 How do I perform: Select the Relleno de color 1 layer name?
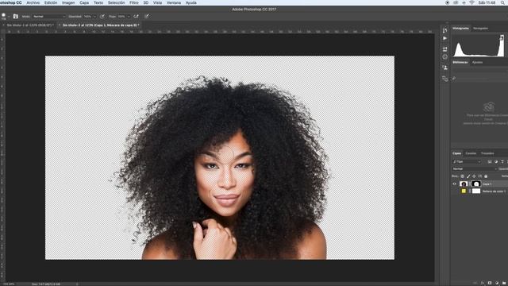(494, 191)
